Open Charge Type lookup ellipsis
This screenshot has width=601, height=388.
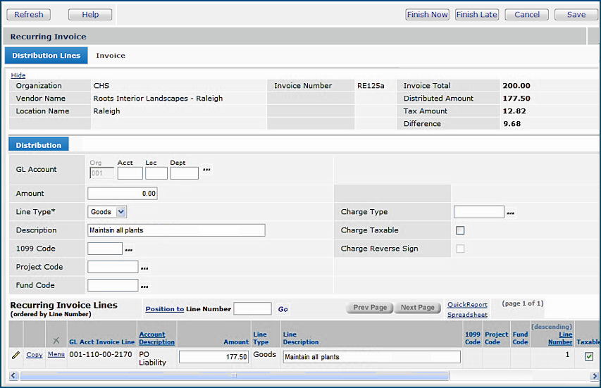tap(511, 212)
